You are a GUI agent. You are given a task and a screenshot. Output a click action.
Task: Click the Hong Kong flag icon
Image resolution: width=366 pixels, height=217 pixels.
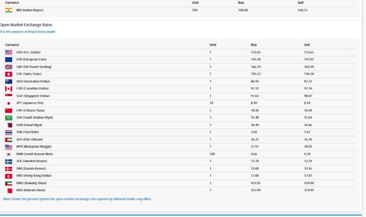(9, 176)
